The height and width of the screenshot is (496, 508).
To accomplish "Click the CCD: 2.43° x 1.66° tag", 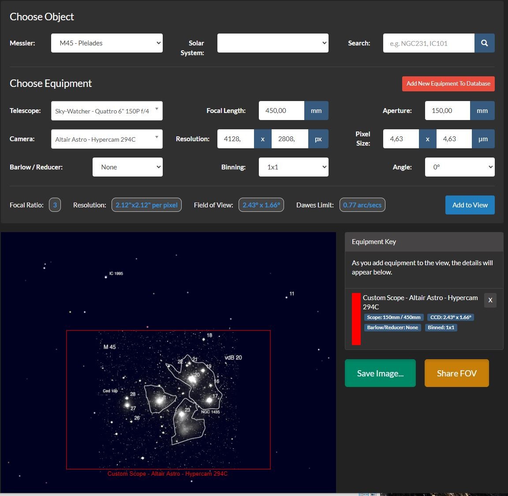I will pos(451,317).
